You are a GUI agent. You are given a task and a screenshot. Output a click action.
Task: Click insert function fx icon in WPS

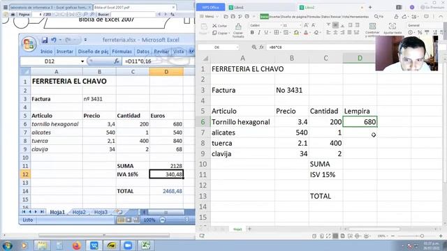[261, 47]
